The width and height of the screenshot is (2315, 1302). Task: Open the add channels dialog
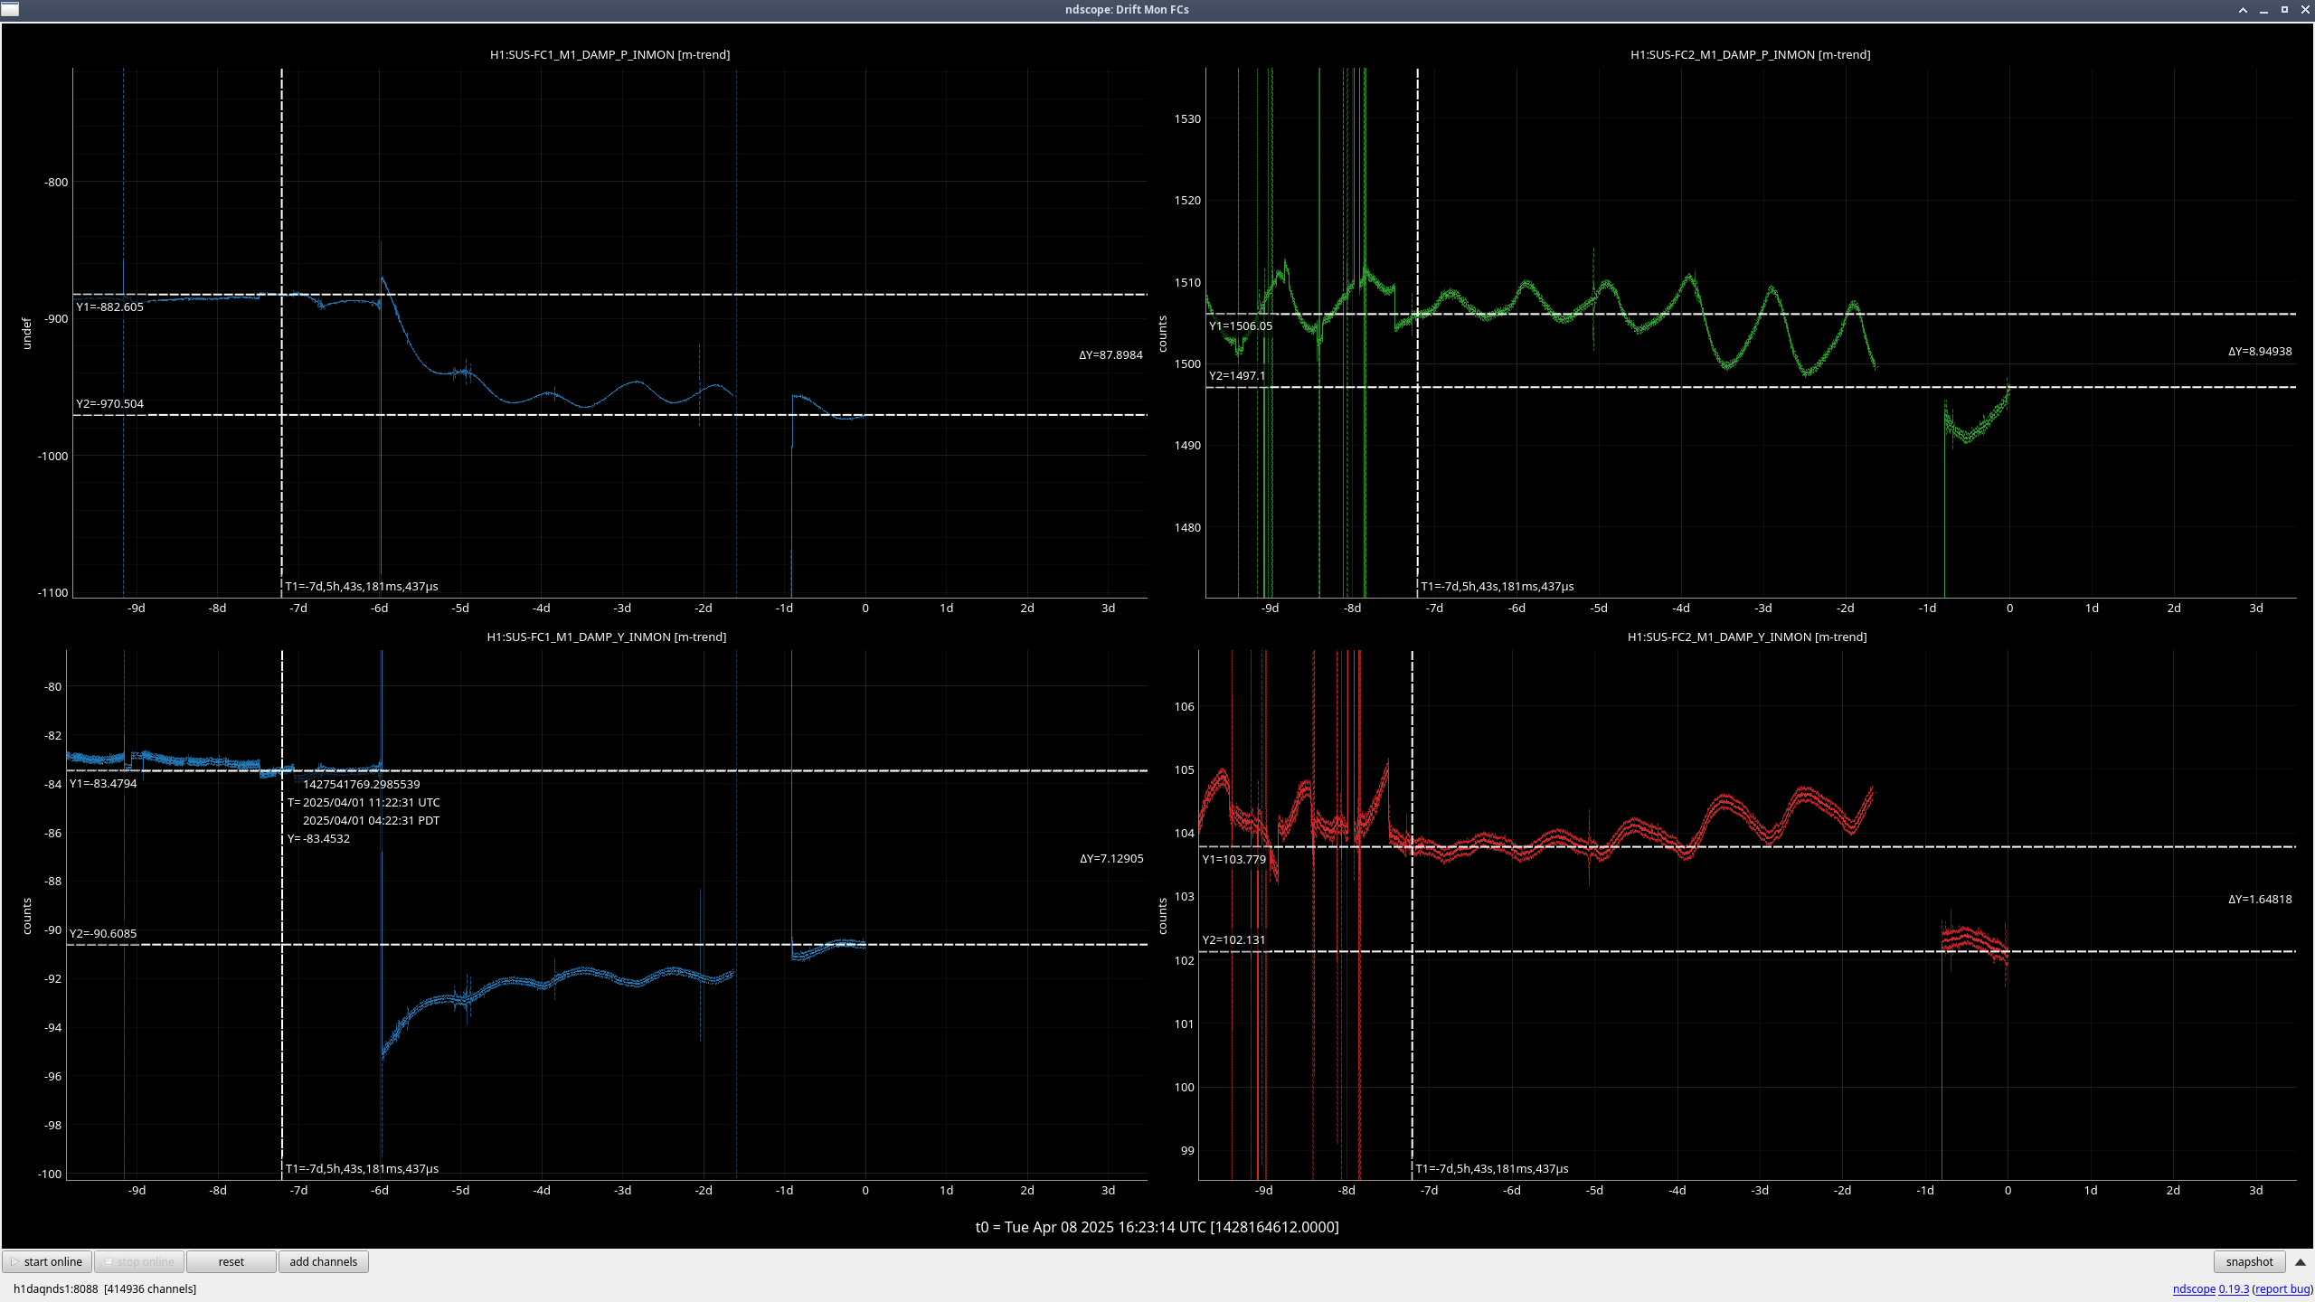click(324, 1262)
